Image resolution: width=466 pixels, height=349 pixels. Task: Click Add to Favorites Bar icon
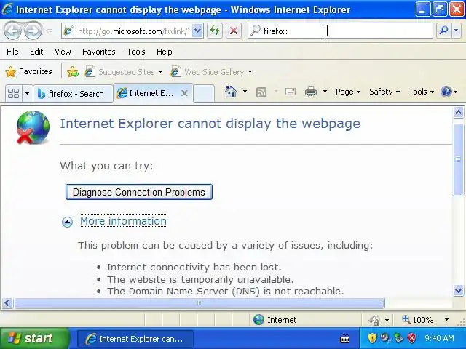tap(73, 71)
